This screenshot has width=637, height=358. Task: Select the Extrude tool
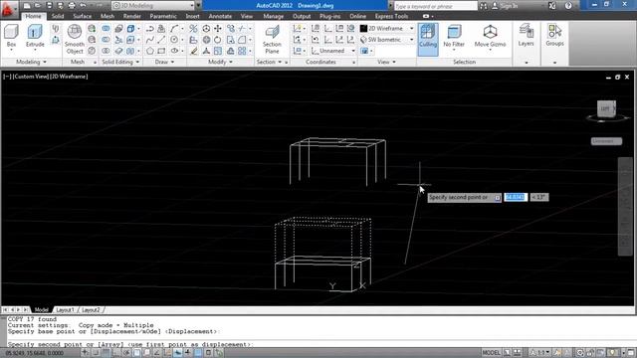pyautogui.click(x=35, y=37)
